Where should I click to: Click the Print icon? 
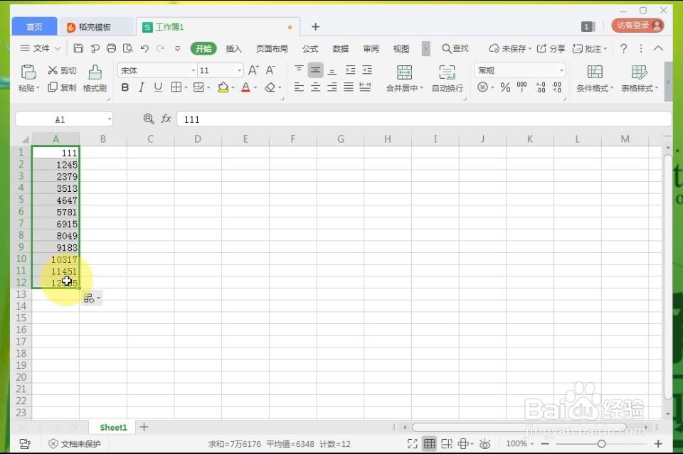point(111,48)
